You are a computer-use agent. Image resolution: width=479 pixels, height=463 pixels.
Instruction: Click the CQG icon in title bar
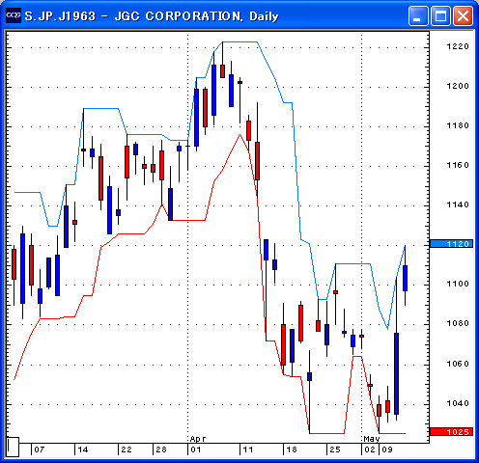pyautogui.click(x=14, y=15)
